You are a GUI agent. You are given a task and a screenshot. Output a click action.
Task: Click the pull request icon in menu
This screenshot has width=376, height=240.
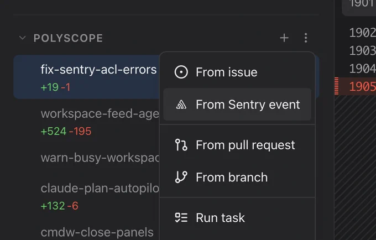pyautogui.click(x=181, y=145)
